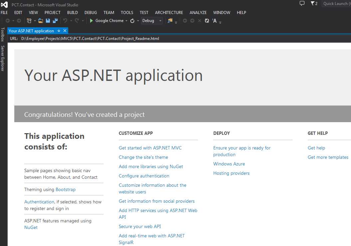Viewport: 351px width, 246px height.
Task: Open the BUILD menu
Action: click(73, 13)
